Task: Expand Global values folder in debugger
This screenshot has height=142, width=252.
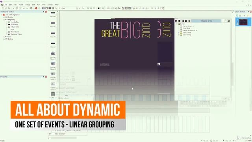Action: click(x=179, y=32)
